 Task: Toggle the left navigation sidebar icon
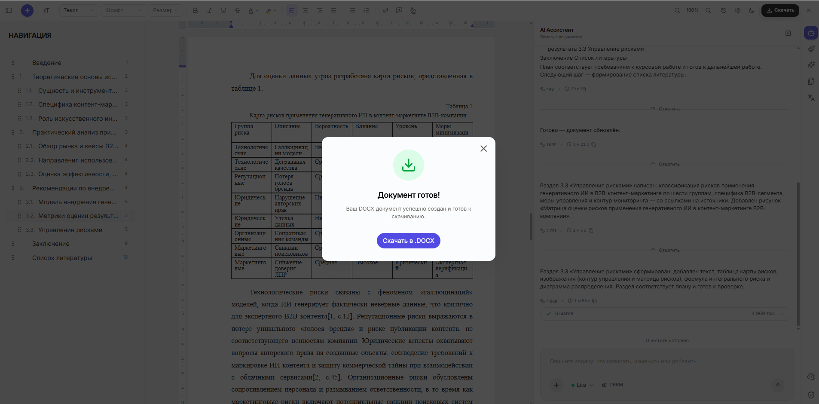click(x=9, y=10)
